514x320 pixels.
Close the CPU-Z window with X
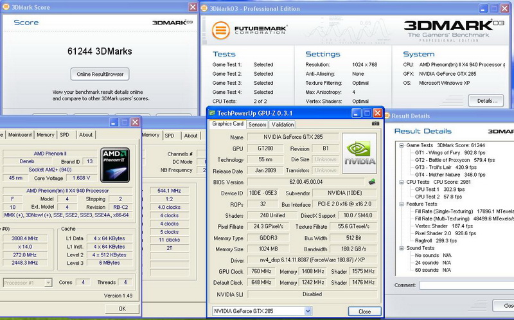point(135,122)
